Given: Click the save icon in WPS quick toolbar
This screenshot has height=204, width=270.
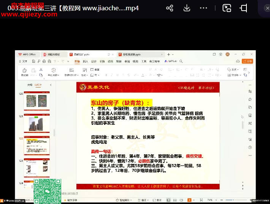Looking at the screenshot, I should 34,61.
